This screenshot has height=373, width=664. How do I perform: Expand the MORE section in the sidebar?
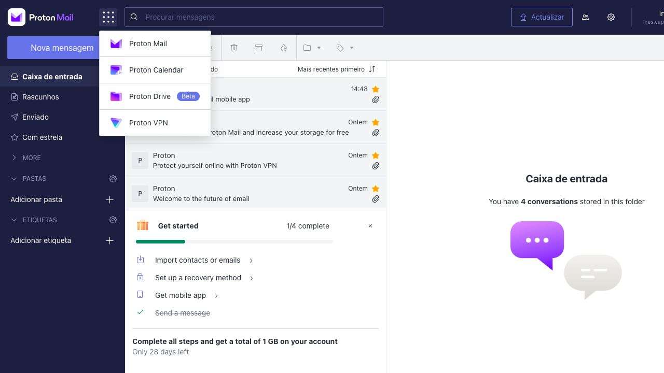coord(26,157)
